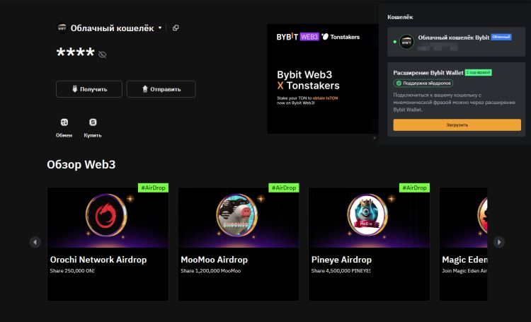Click the Расширение Bybit Wallet title
This screenshot has width=531, height=322.
pos(428,72)
